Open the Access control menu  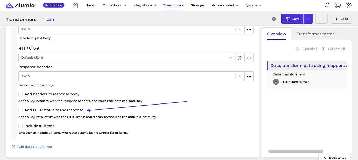[225, 5]
